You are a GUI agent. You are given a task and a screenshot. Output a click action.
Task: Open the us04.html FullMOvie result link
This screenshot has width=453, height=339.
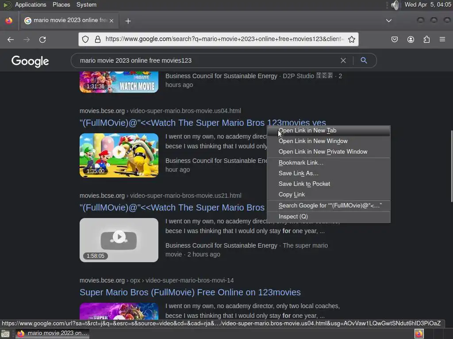pyautogui.click(x=203, y=123)
